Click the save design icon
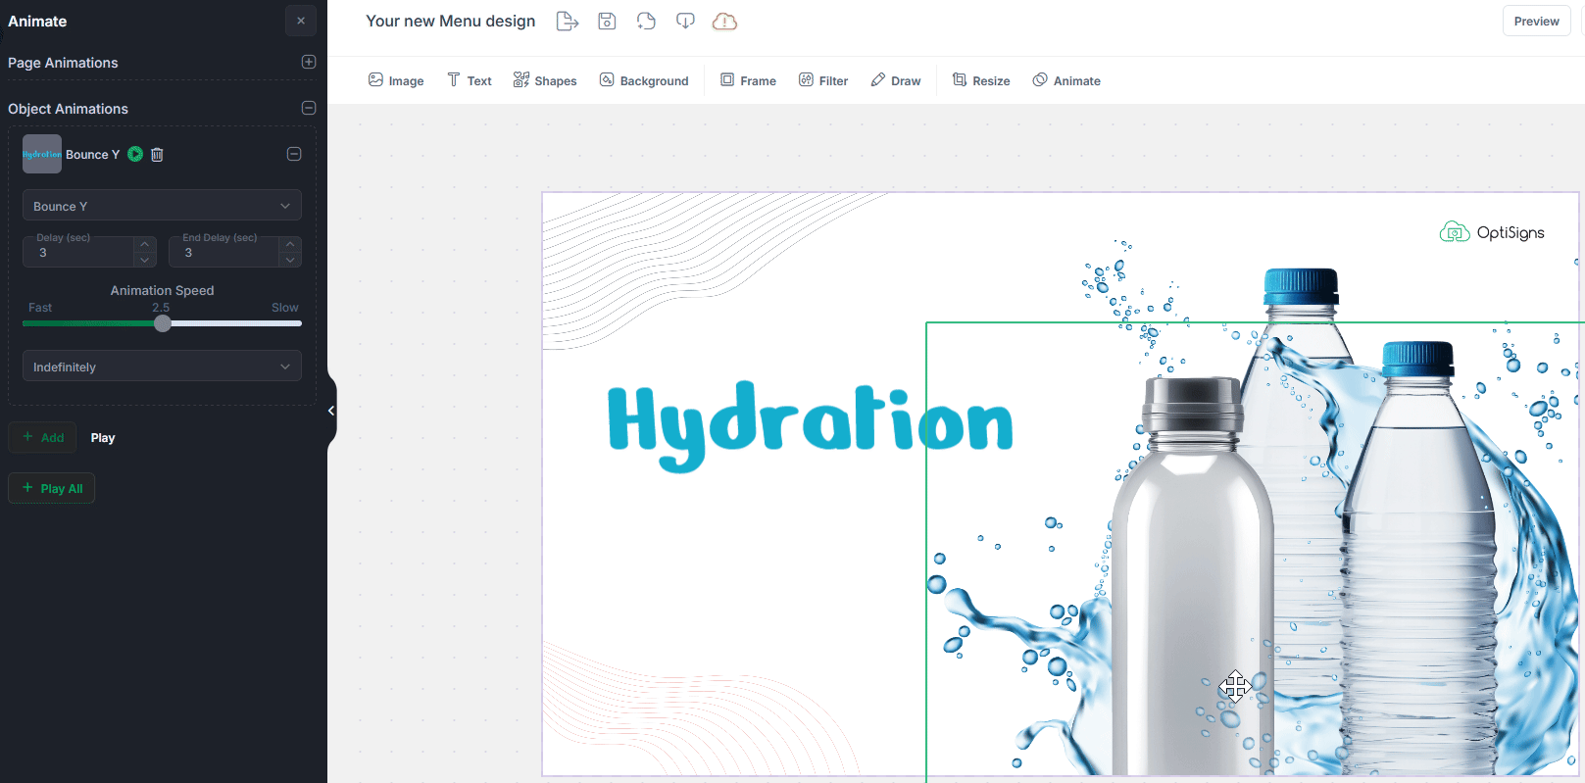This screenshot has height=783, width=1585. click(x=607, y=21)
